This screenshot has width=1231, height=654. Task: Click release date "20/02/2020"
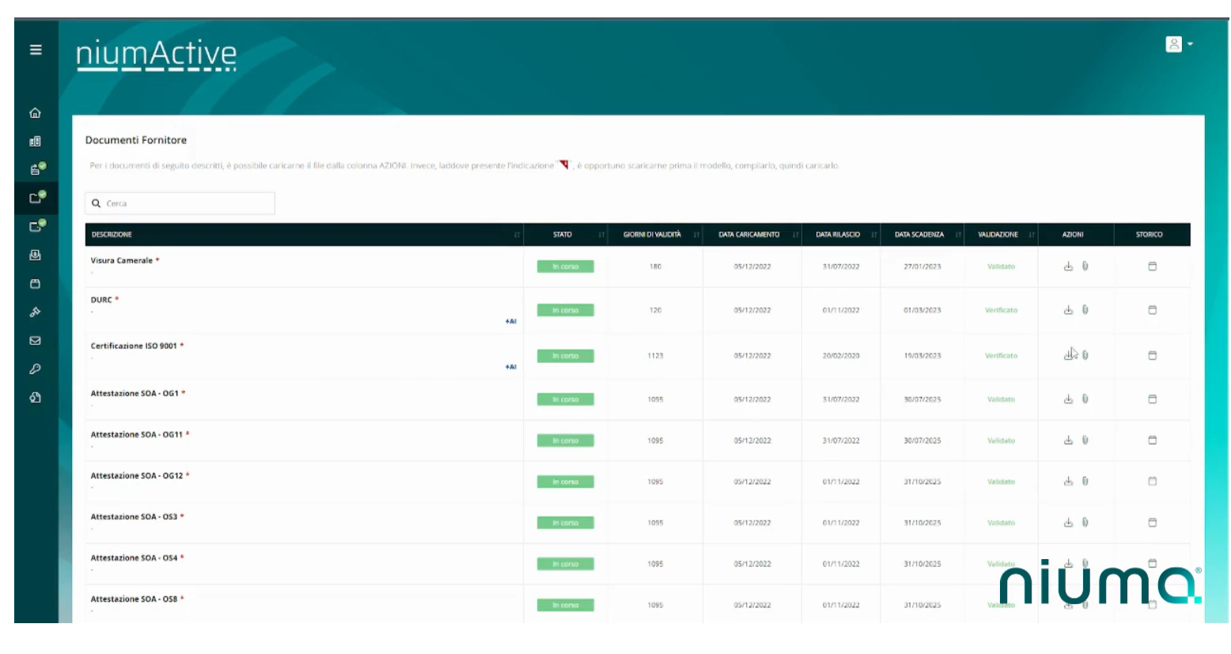[841, 356]
